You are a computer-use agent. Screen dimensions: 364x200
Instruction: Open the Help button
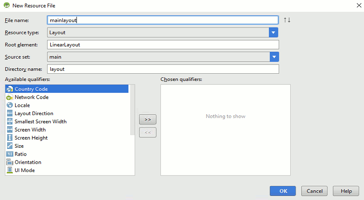click(346, 191)
